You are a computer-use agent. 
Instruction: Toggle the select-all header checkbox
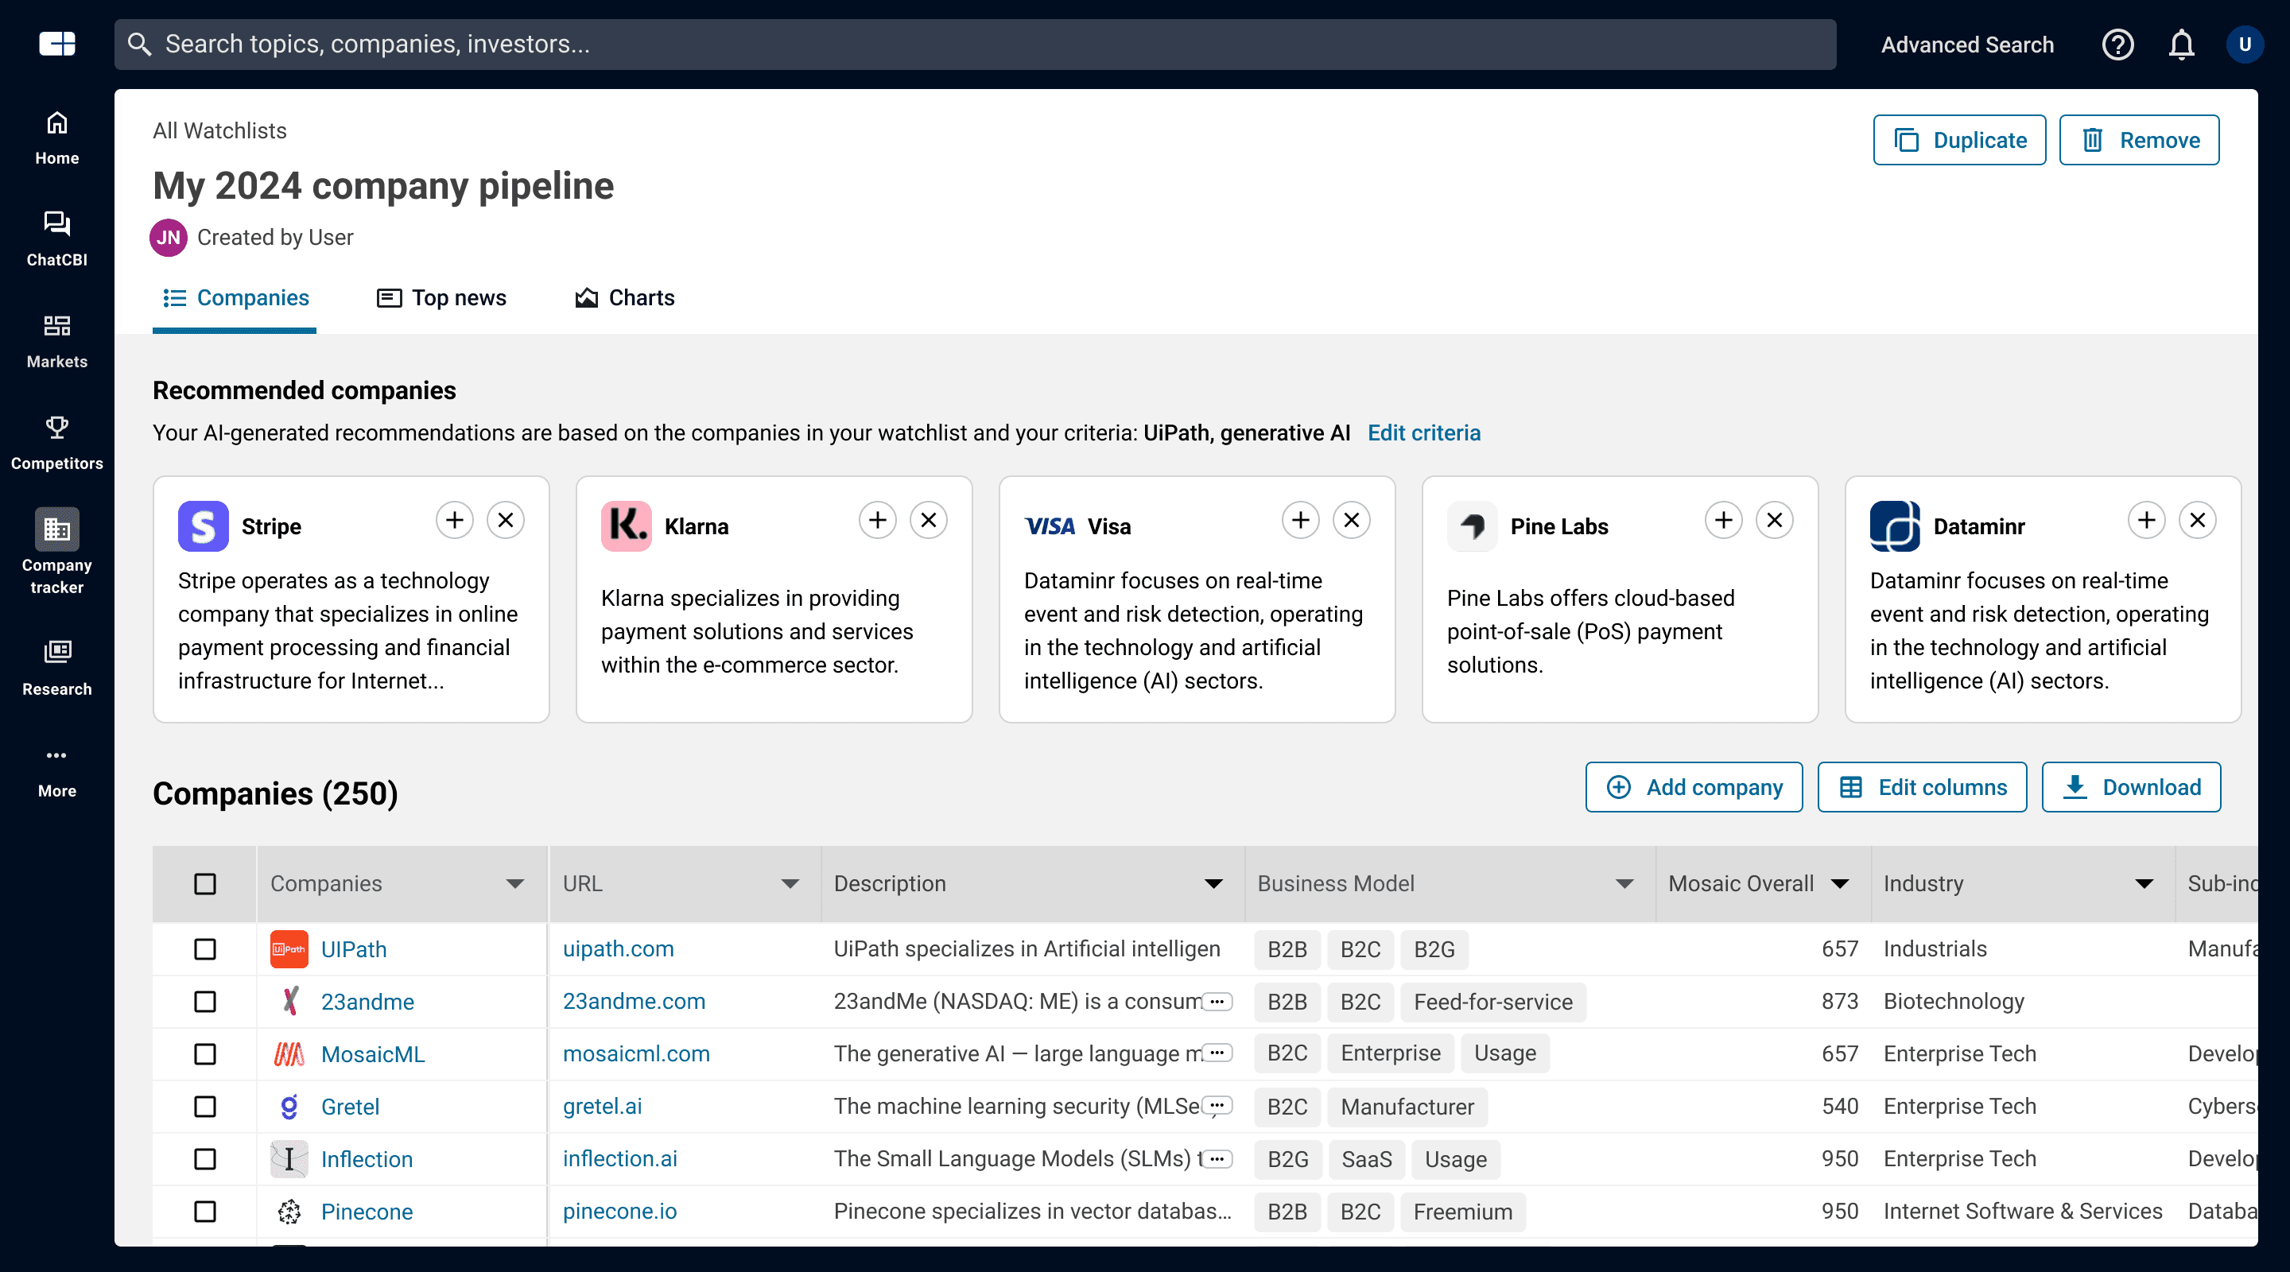(204, 883)
